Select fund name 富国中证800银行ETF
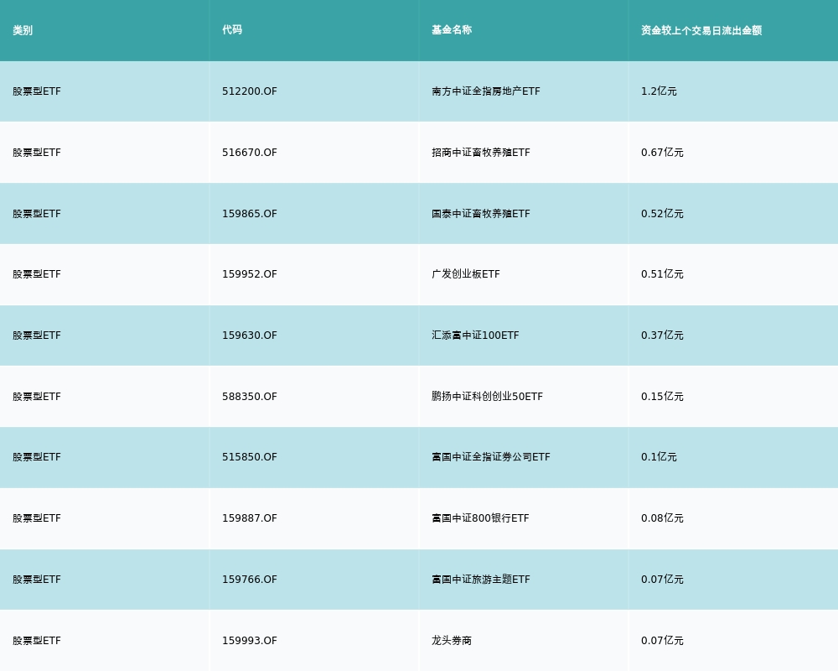Screen dimensions: 838x671 (480, 518)
